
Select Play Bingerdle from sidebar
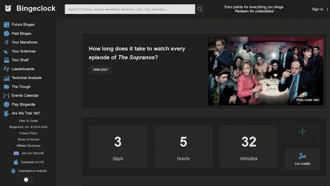point(23,104)
